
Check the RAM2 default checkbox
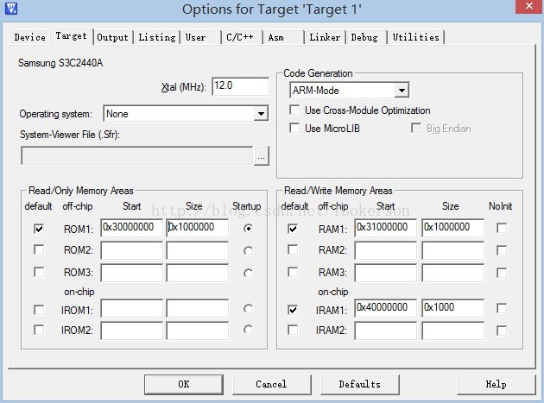(293, 249)
